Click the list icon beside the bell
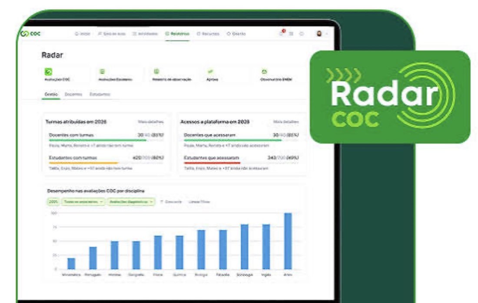Screen dimensions: 478x303 (292, 33)
